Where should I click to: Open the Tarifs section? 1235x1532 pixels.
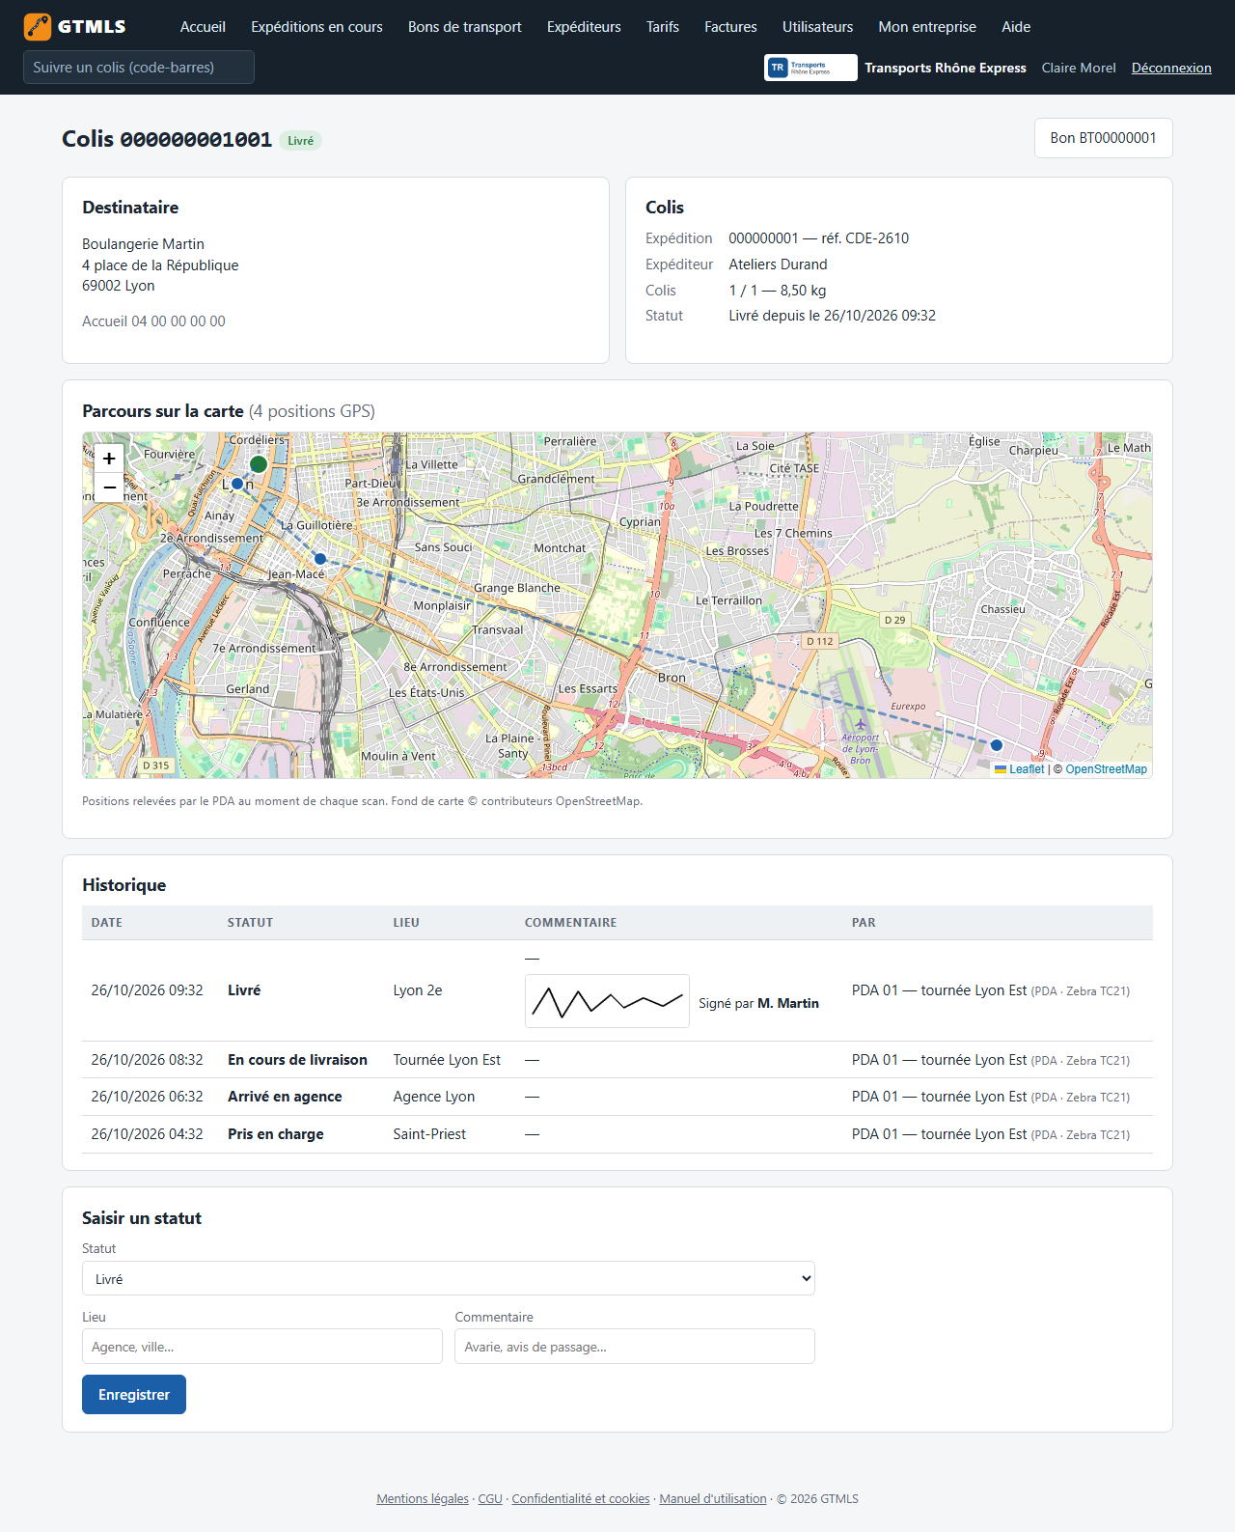(663, 27)
